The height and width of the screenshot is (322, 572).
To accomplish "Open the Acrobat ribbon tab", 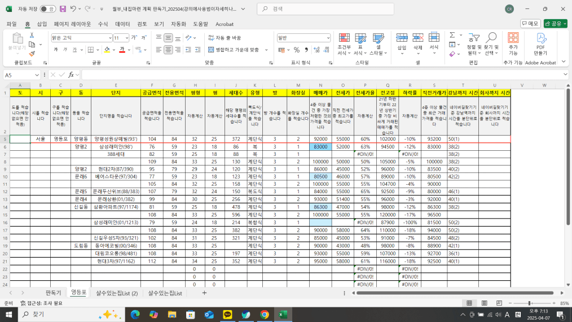I will [225, 24].
